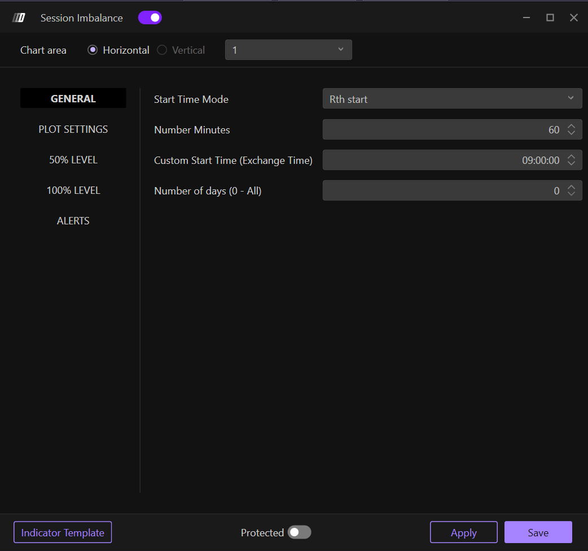Click the Number Minutes input field
The image size is (588, 551).
pyautogui.click(x=440, y=130)
